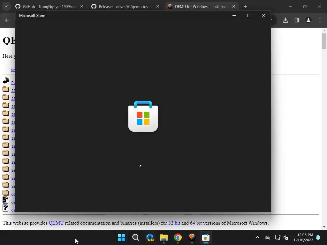Open the Windows Start menu
The height and width of the screenshot is (245, 327).
point(121,237)
